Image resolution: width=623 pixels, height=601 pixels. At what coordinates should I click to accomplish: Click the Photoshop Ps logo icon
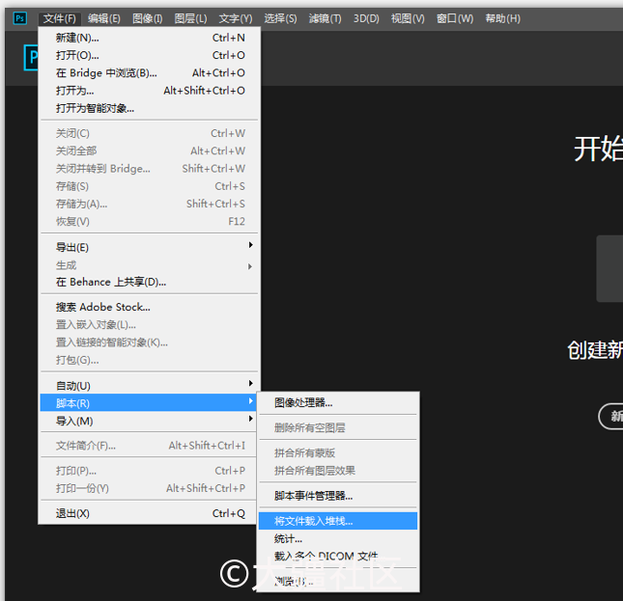(20, 18)
